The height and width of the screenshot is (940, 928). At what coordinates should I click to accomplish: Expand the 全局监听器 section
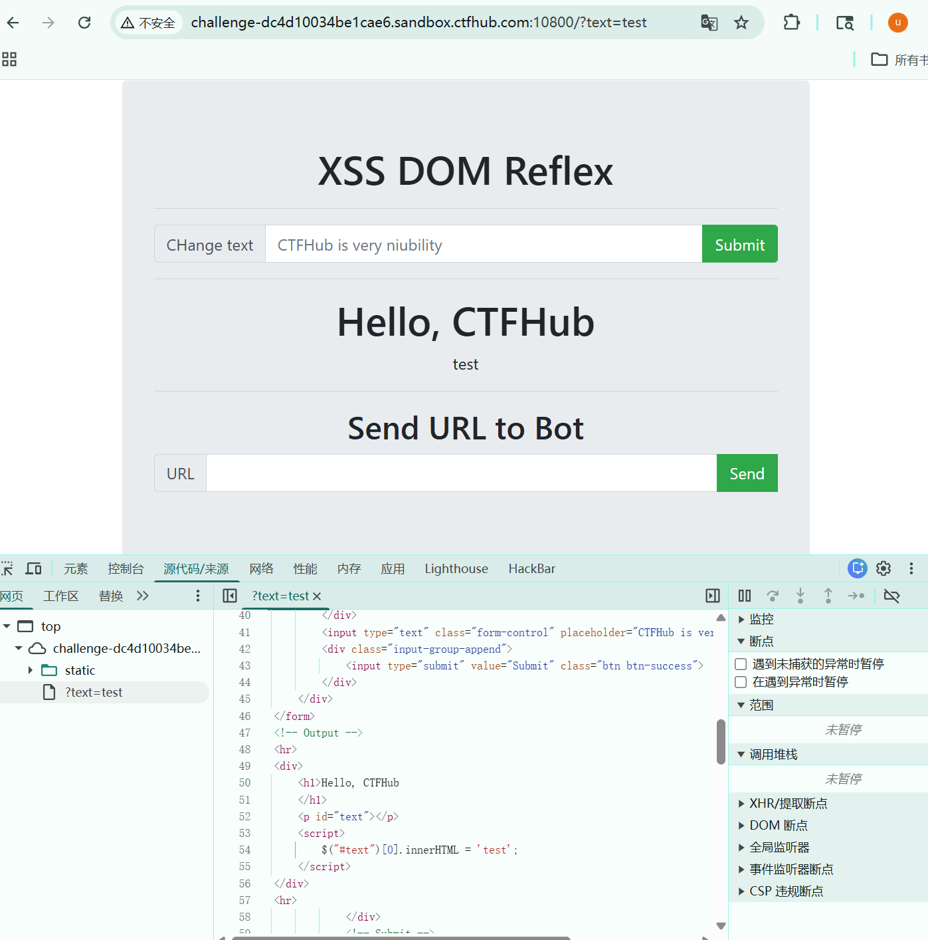pyautogui.click(x=741, y=848)
